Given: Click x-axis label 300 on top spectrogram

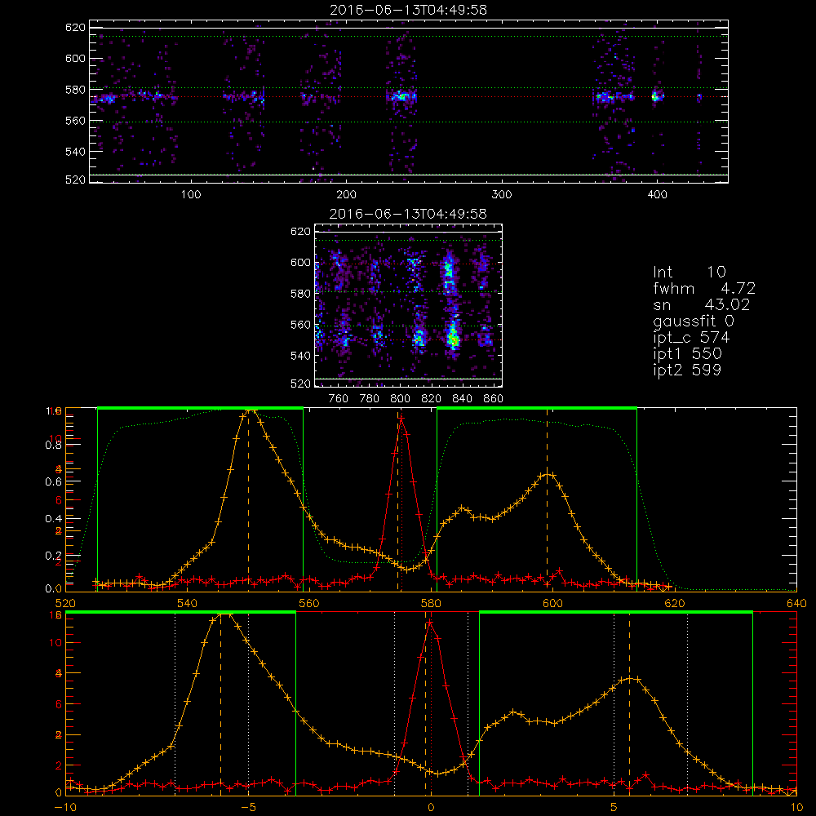Looking at the screenshot, I should coord(502,195).
